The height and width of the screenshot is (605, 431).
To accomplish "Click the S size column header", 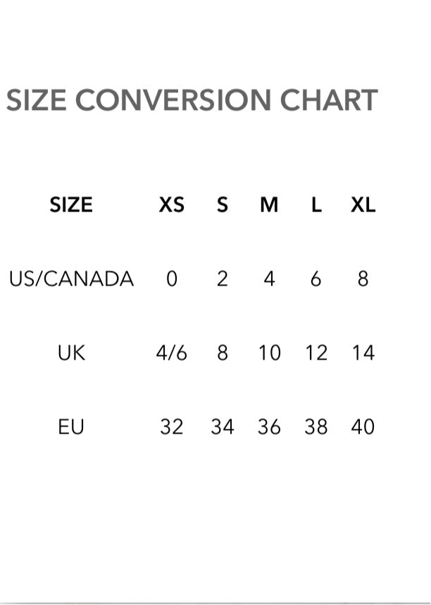I will point(223,205).
